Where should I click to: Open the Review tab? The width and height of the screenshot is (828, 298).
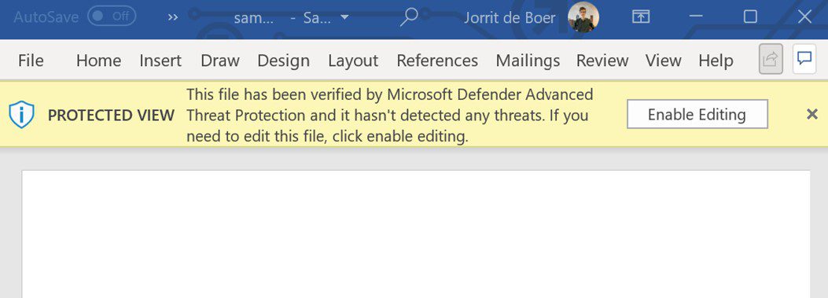coord(602,61)
